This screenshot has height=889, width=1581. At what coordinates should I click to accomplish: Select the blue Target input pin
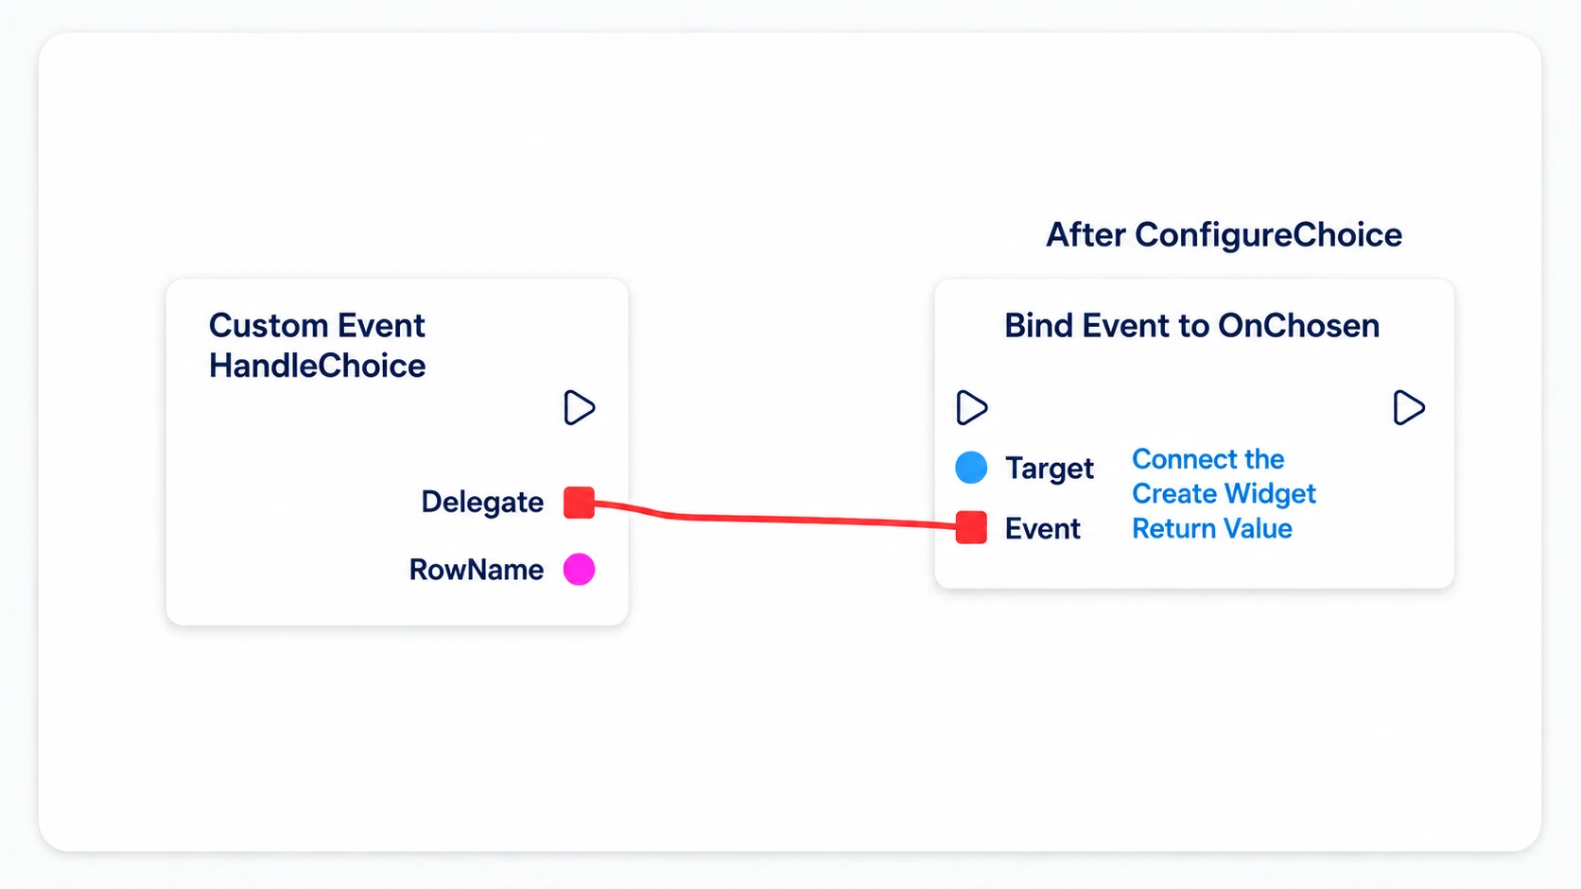pos(971,468)
